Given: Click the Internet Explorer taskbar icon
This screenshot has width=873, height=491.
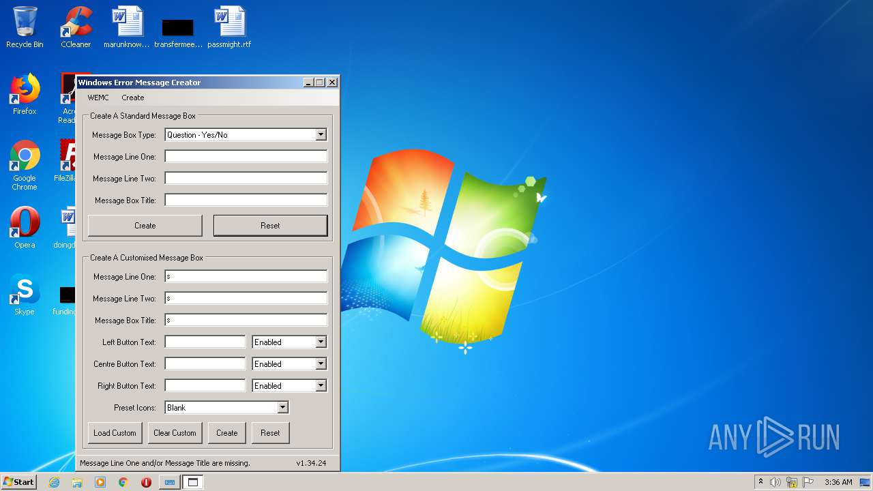Looking at the screenshot, I should 54,482.
